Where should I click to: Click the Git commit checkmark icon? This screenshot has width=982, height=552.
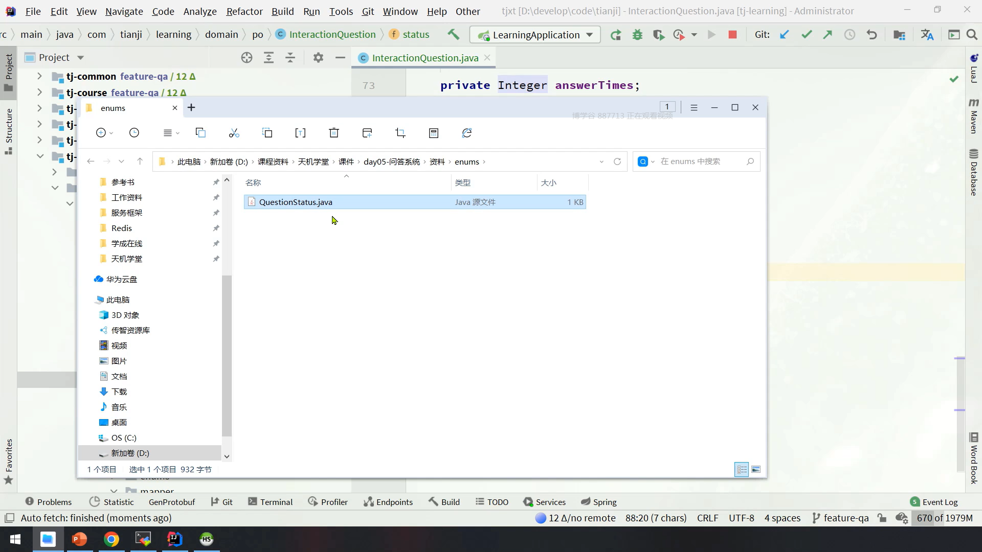[x=807, y=35]
